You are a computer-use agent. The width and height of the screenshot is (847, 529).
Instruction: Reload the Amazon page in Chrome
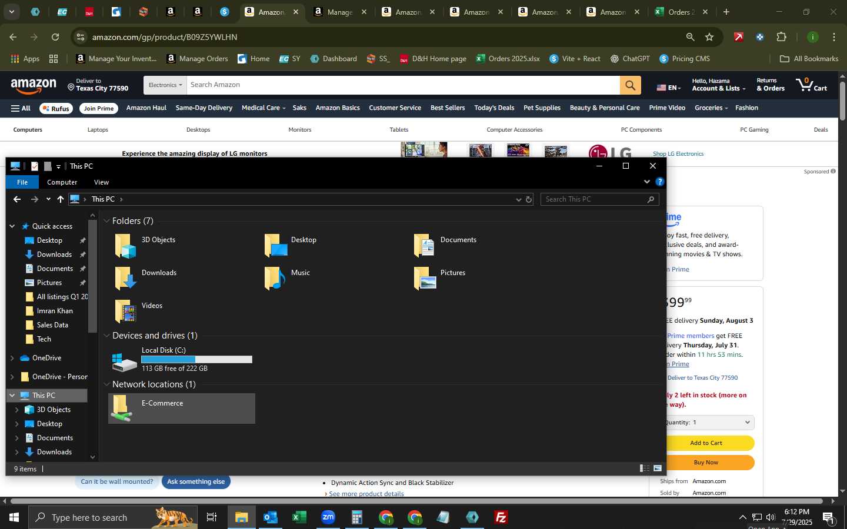coord(55,37)
